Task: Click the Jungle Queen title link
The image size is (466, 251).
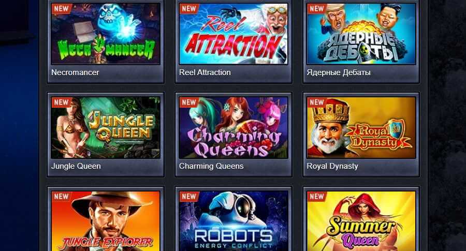Action: pos(76,166)
